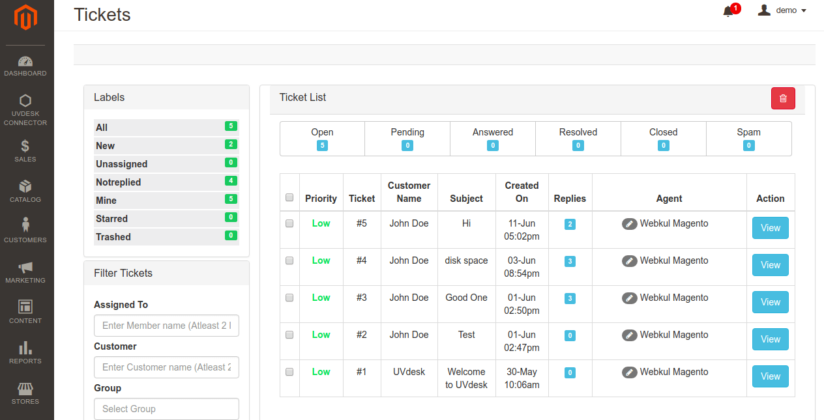The image size is (824, 420).
Task: Click the Created On column header
Action: 522,192
